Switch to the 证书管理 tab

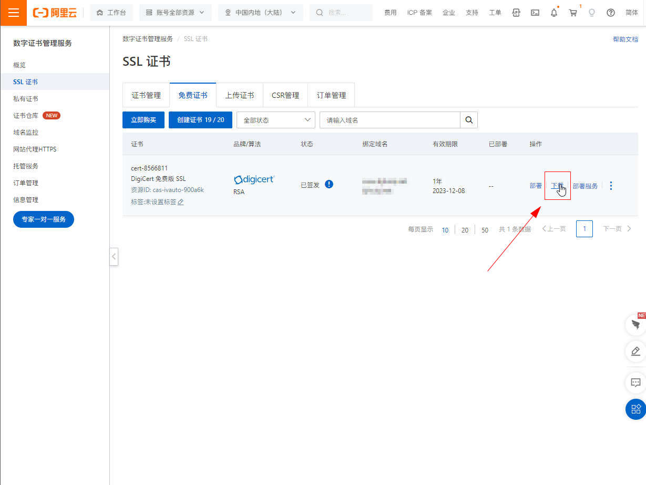(146, 95)
